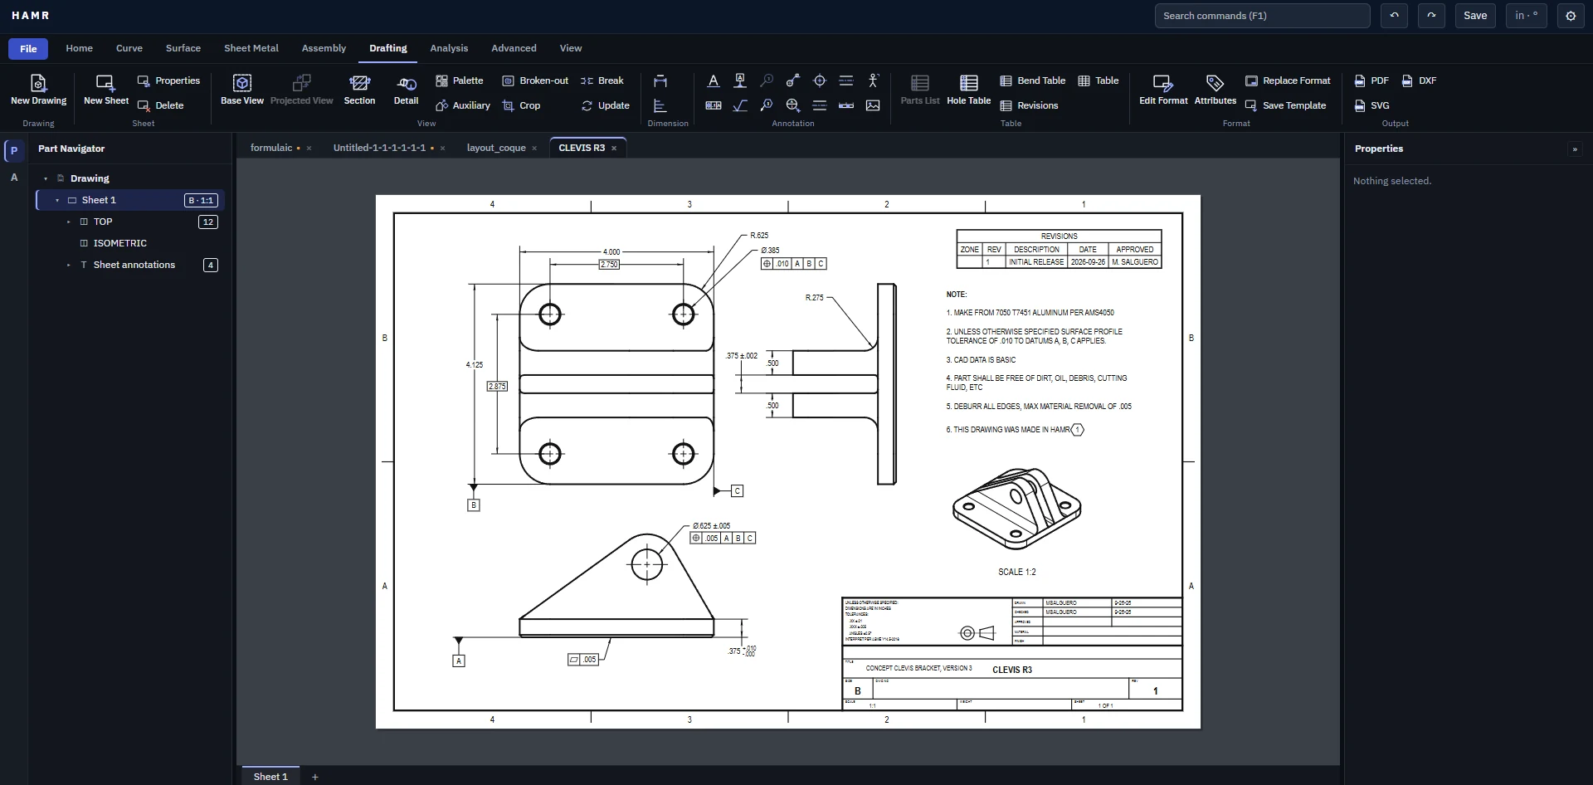Click the datum target annotation tool

(793, 105)
